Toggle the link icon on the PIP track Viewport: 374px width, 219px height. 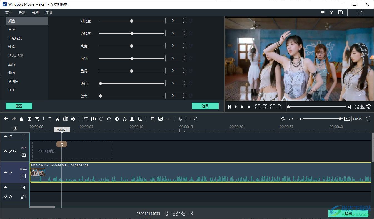tap(10, 151)
